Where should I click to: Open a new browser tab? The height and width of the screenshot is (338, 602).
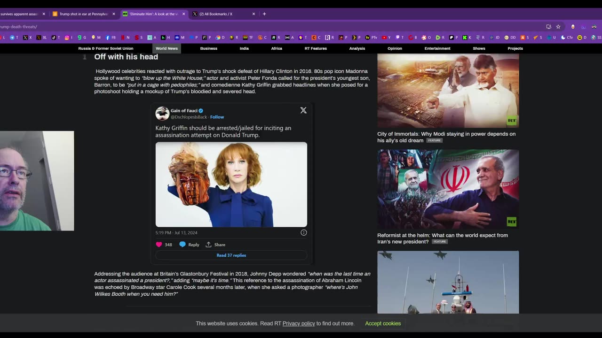pos(264,14)
